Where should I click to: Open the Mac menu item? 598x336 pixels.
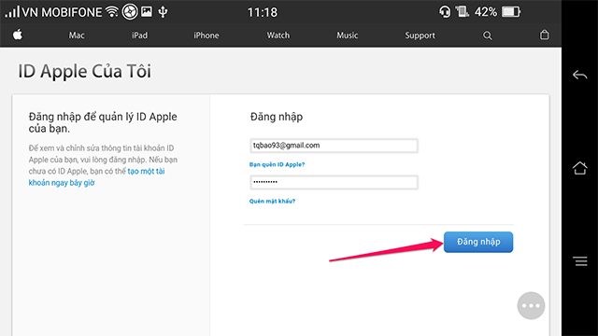(x=77, y=35)
